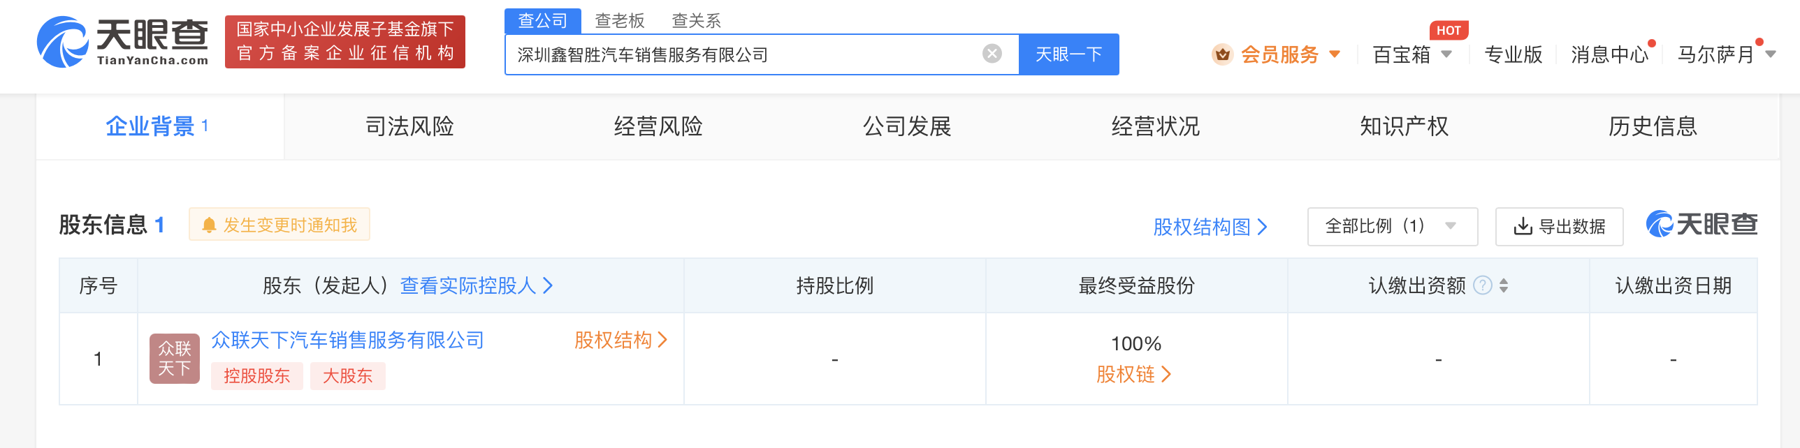Click the 100% 最终受益股份 value

click(1136, 343)
